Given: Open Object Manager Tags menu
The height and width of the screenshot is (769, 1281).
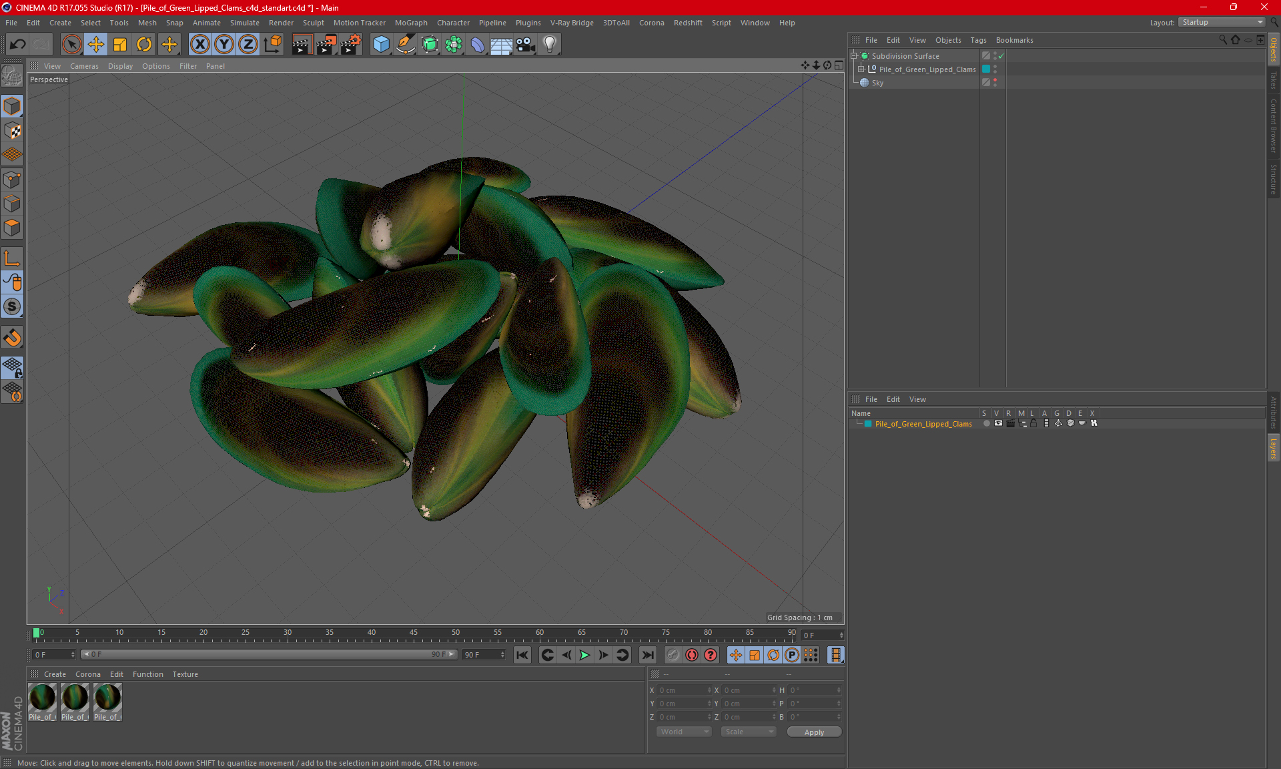Looking at the screenshot, I should point(978,40).
